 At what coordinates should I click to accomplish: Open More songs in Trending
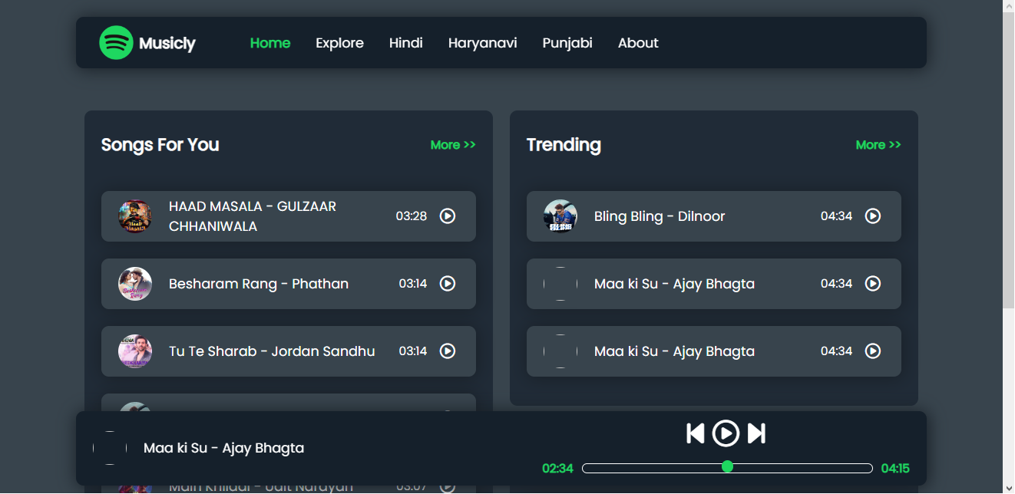878,144
